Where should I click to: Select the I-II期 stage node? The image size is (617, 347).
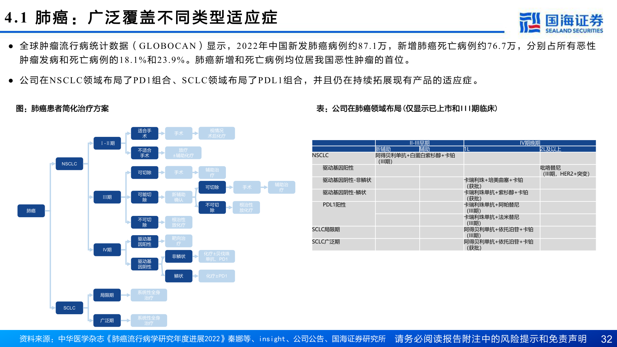[107, 143]
